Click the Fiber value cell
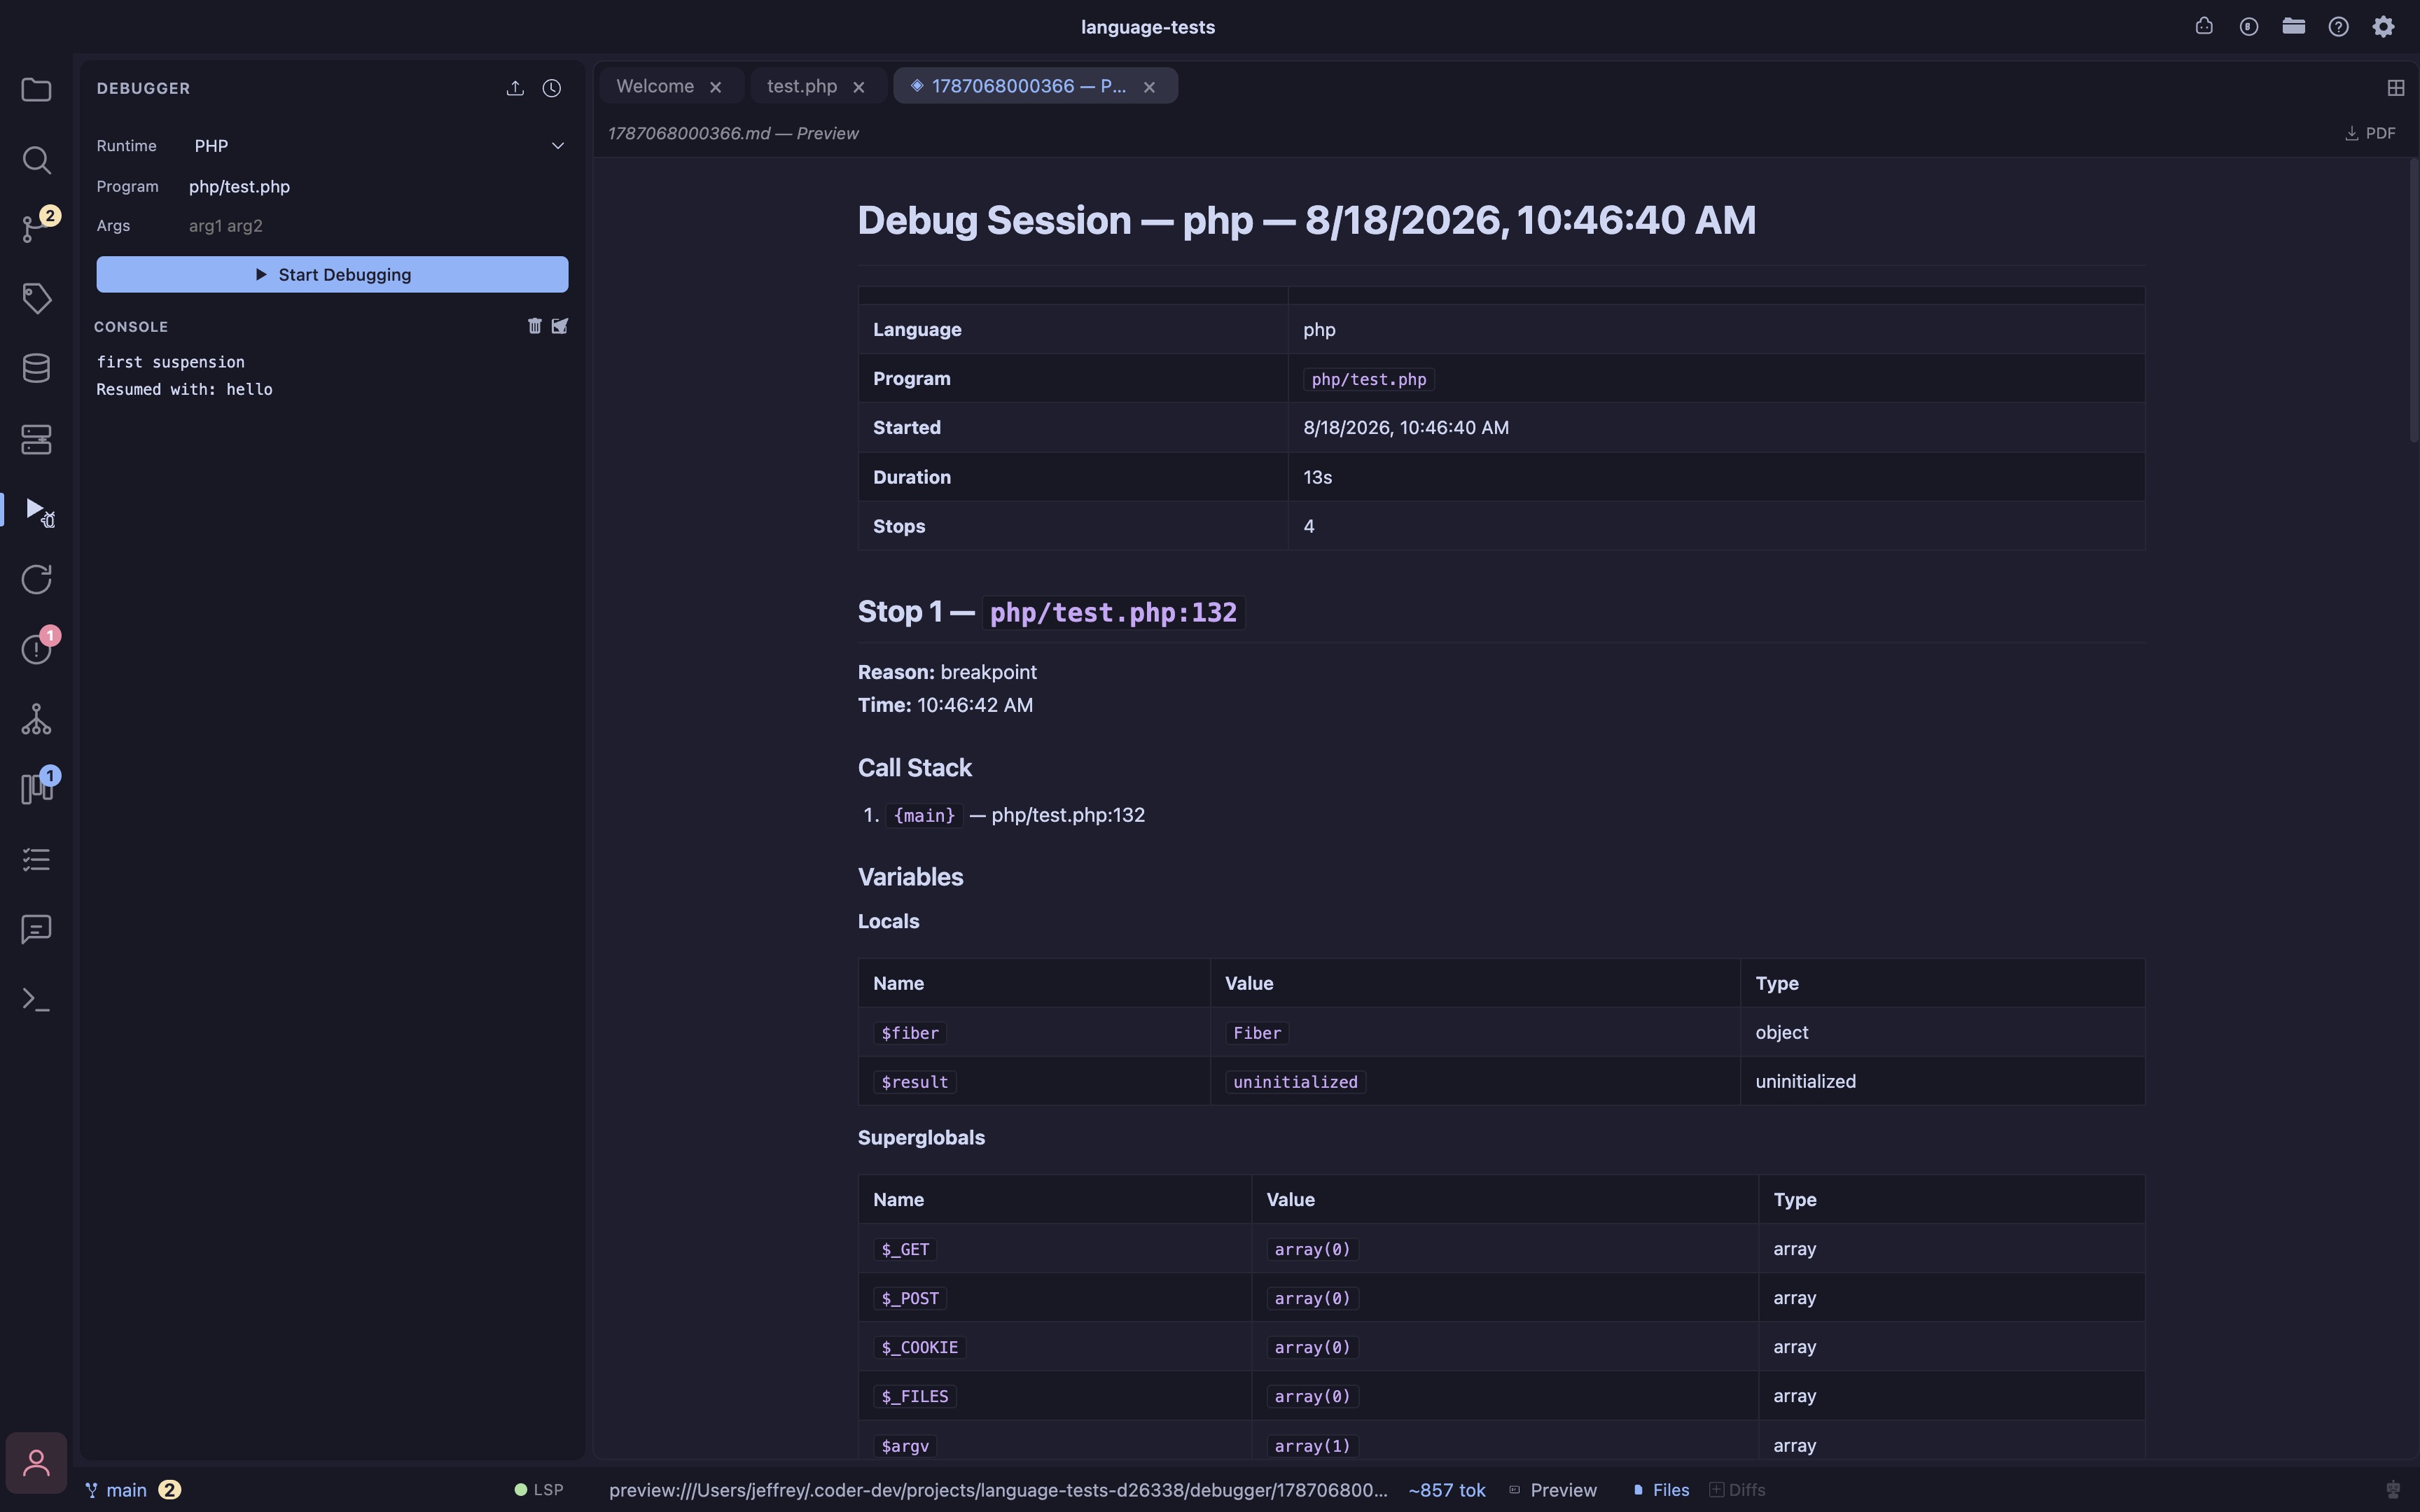 [1257, 1033]
